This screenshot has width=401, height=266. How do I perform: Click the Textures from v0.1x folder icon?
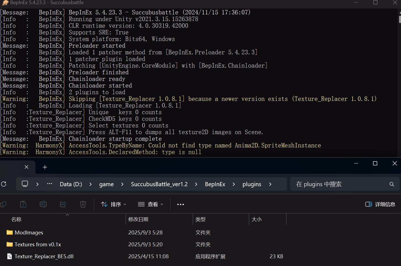tap(10, 244)
